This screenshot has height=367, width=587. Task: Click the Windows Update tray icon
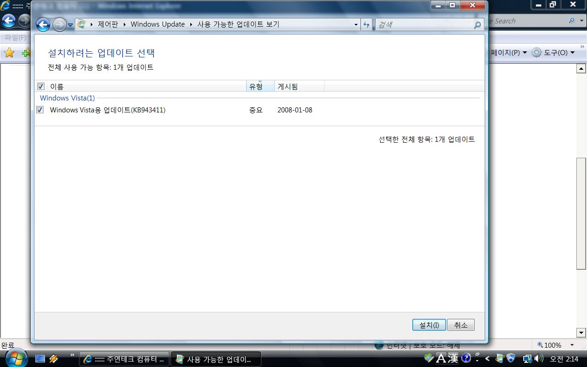click(x=500, y=358)
